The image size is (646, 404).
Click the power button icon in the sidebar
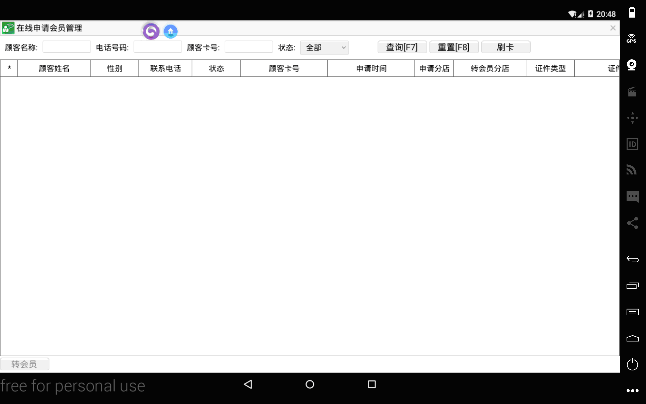coord(632,364)
